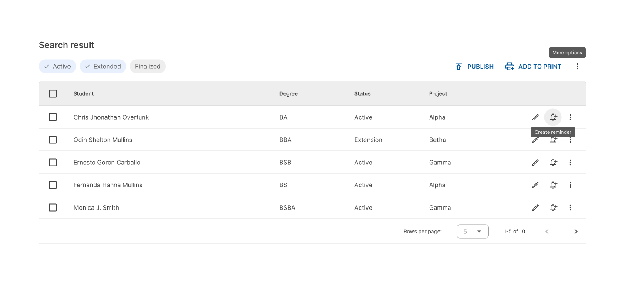
Task: Edit Ernesto Goron Carballo's record
Action: click(535, 162)
